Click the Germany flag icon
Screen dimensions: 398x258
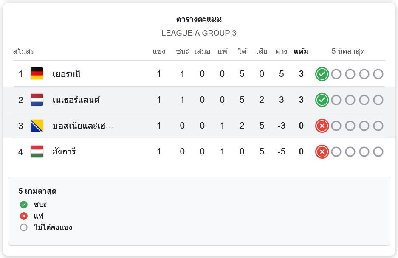37,74
